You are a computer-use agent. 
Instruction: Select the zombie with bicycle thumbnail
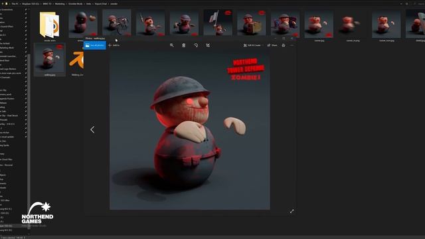point(117,23)
